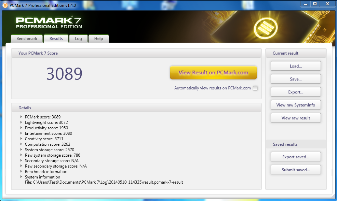Screen dimensions: 337x201
Task: Select the Creativity score: 3711 text
Action: coord(44,139)
